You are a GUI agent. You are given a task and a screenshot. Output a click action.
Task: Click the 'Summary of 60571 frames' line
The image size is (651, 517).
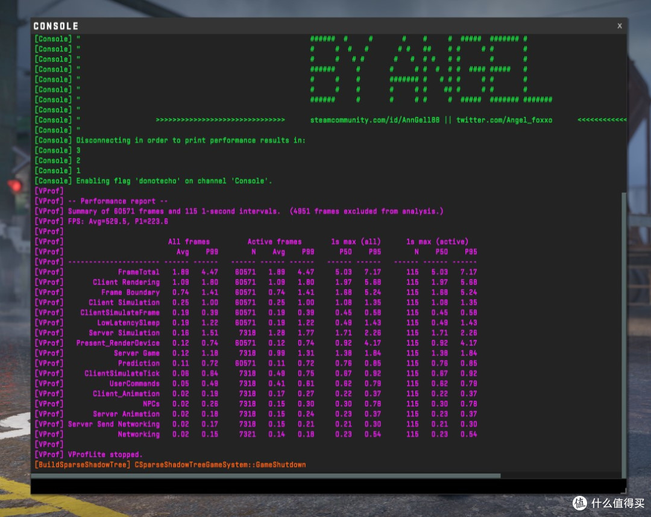pos(256,211)
